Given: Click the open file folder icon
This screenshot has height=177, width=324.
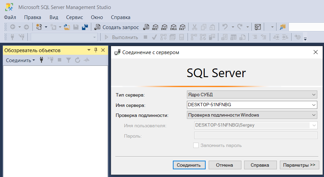Looking at the screenshot, I should point(67,27).
